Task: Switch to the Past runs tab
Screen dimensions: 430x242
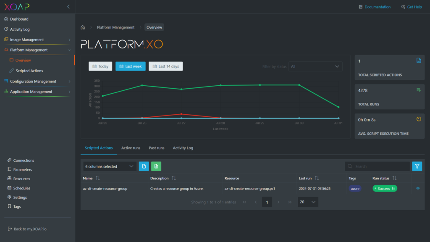Action: 157,148
